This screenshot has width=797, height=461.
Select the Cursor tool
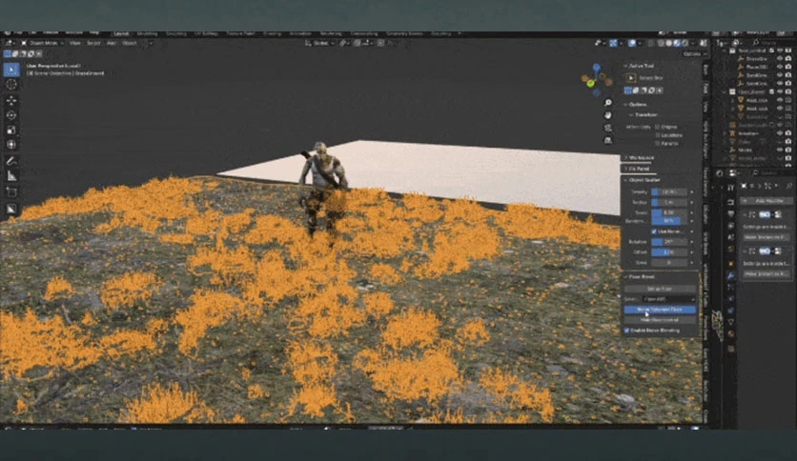[11, 84]
